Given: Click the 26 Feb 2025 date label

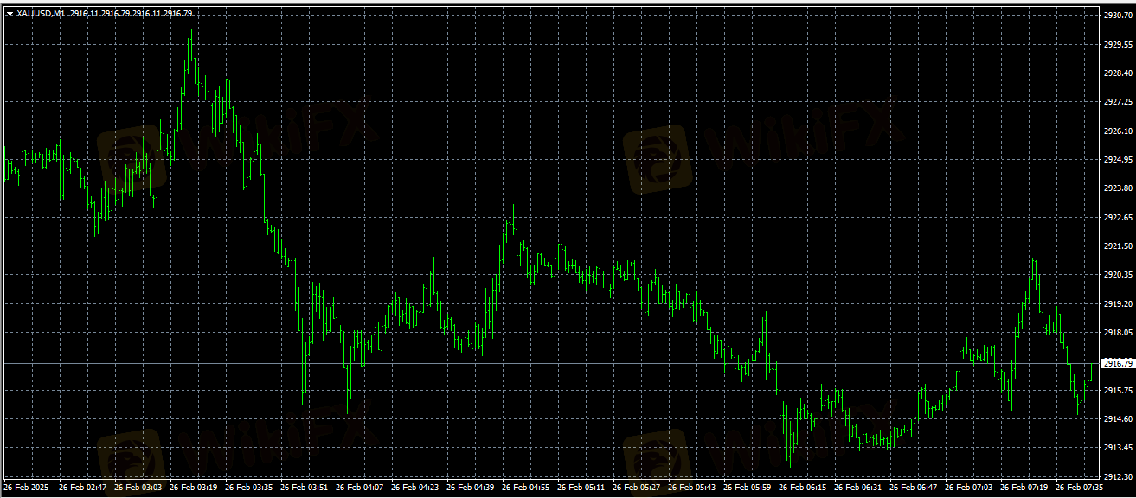Looking at the screenshot, I should [x=27, y=488].
